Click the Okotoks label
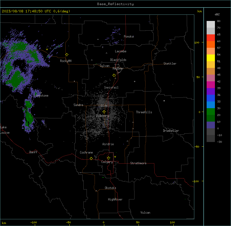The width and height of the screenshot is (231, 226). (110, 188)
